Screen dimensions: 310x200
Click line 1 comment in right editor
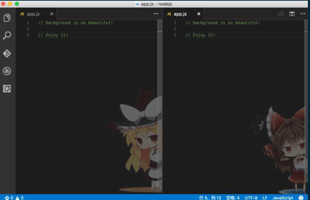(222, 23)
